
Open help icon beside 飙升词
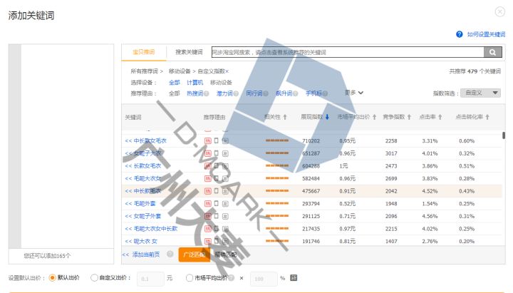click(296, 93)
